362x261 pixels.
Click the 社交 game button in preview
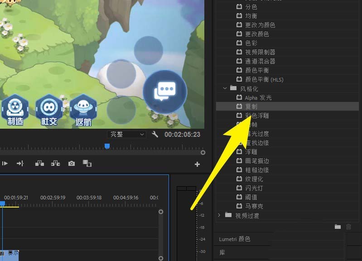(49, 111)
